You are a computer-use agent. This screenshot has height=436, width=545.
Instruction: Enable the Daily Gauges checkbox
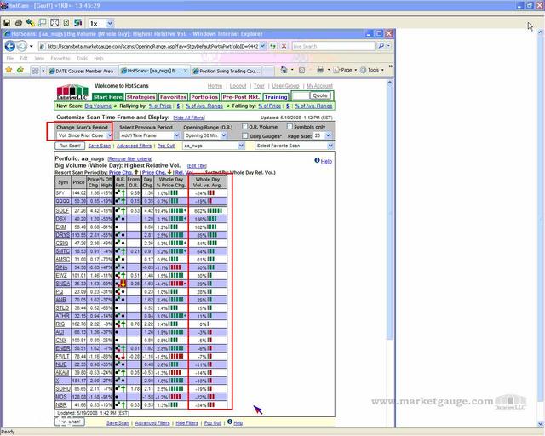[x=245, y=135]
